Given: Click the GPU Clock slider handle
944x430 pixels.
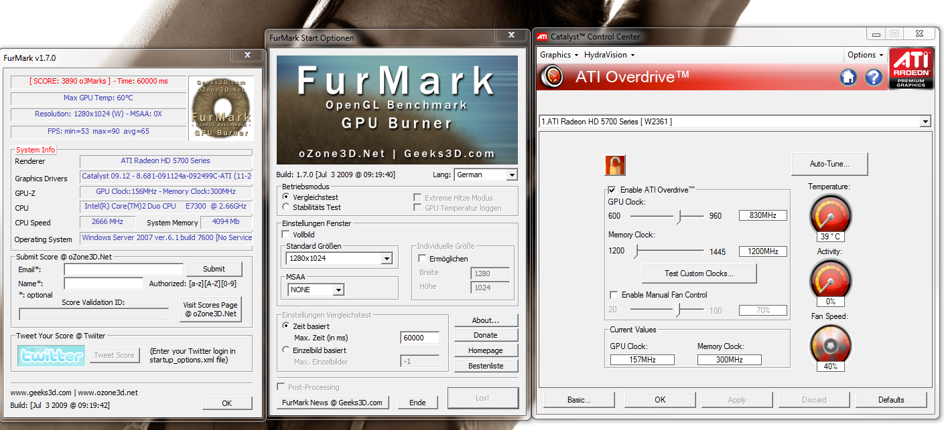Looking at the screenshot, I should coord(678,216).
